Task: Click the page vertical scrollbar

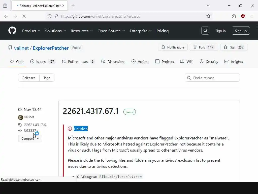Action: click(257, 26)
